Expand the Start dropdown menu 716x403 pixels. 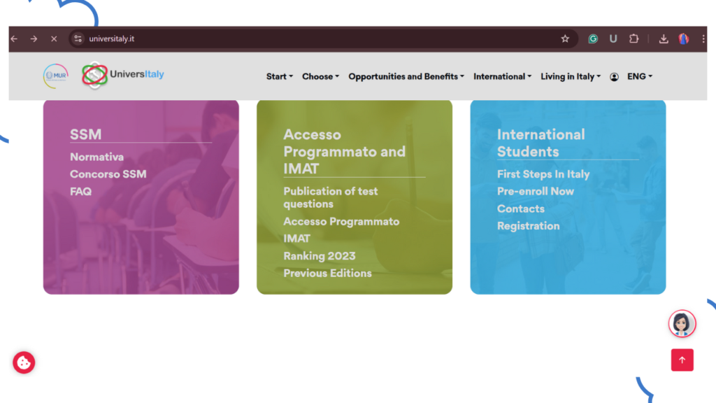click(279, 77)
